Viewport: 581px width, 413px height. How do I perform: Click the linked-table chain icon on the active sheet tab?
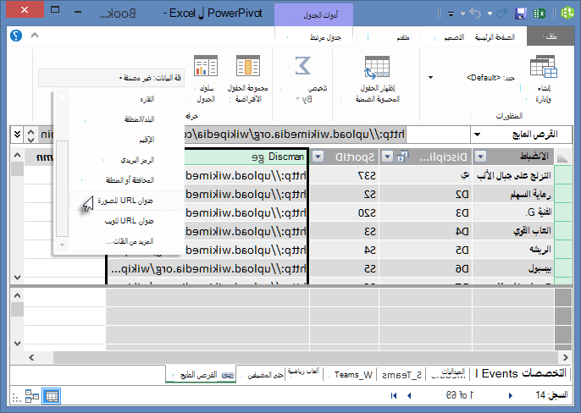228,375
